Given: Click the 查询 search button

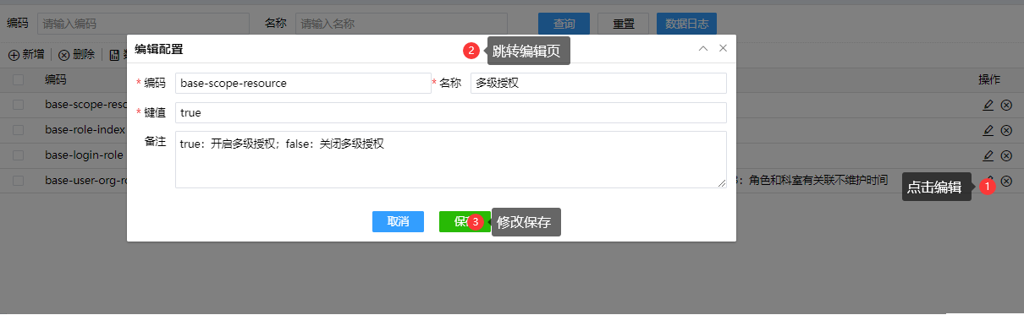Looking at the screenshot, I should (564, 24).
